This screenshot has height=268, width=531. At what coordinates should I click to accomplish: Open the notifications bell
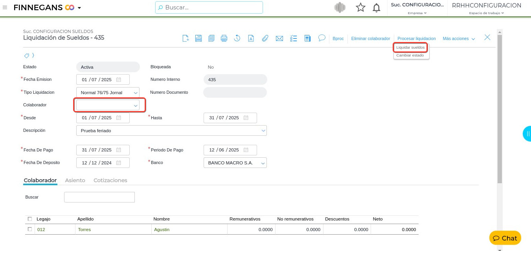[376, 7]
